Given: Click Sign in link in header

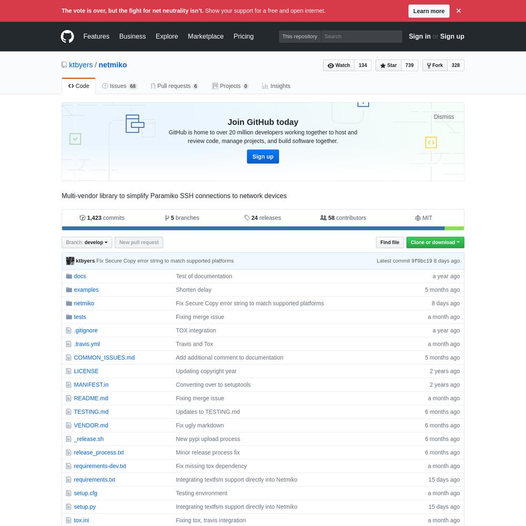Looking at the screenshot, I should (420, 36).
